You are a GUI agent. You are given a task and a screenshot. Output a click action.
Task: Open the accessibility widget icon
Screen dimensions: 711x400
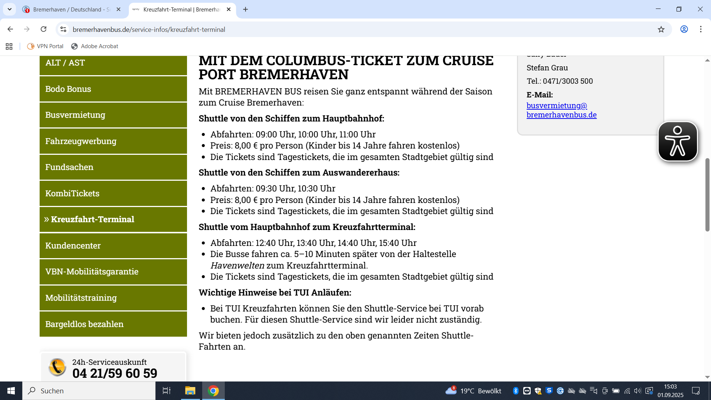click(677, 141)
